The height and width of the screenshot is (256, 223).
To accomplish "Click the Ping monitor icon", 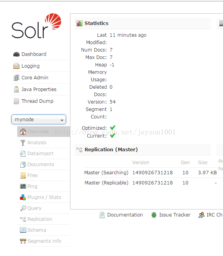I will (x=23, y=186).
